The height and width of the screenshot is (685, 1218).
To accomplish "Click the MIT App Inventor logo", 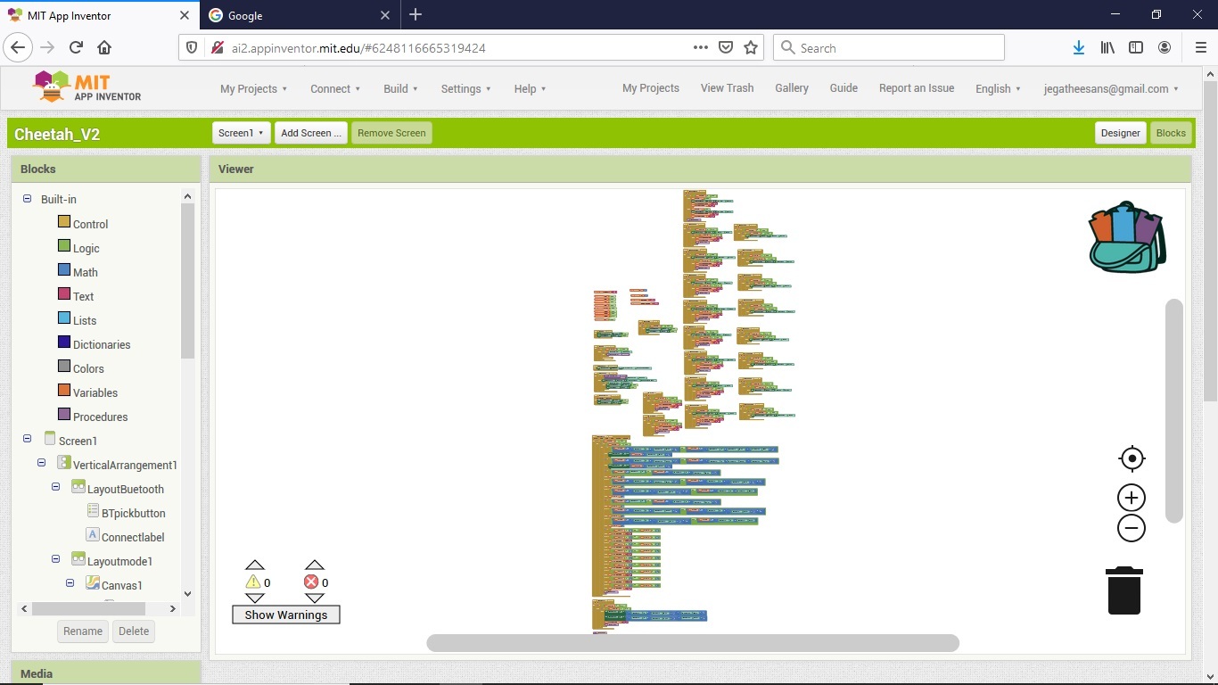I will (86, 87).
